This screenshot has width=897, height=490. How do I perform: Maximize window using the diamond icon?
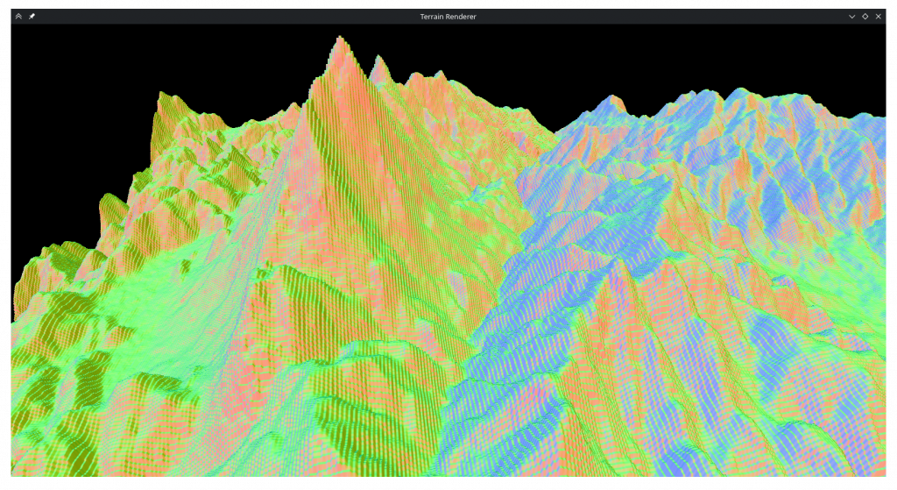pyautogui.click(x=865, y=16)
